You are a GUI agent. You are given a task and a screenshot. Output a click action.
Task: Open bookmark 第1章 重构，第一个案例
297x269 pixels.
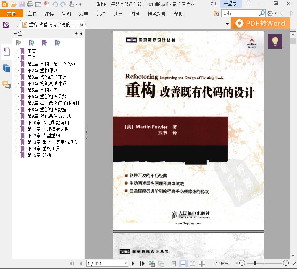[51, 64]
